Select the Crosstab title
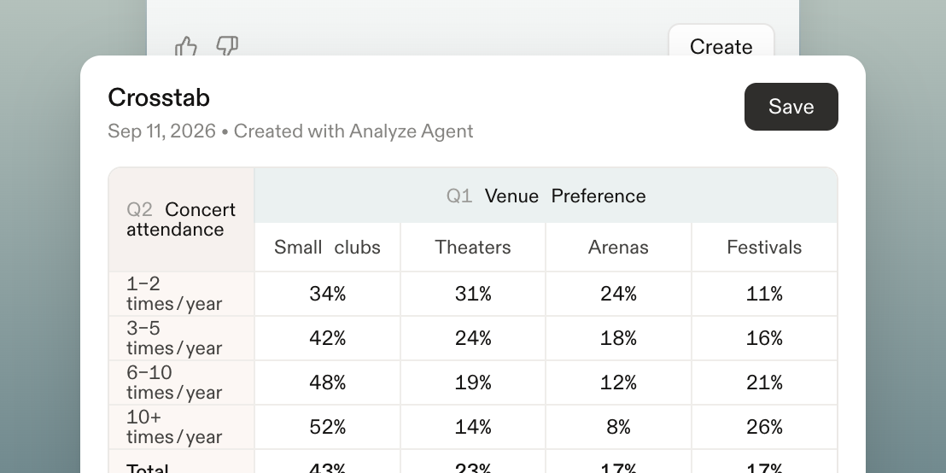The image size is (946, 473). [x=159, y=97]
